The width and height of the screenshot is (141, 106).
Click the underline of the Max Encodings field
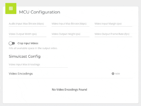[x=38, y=67]
